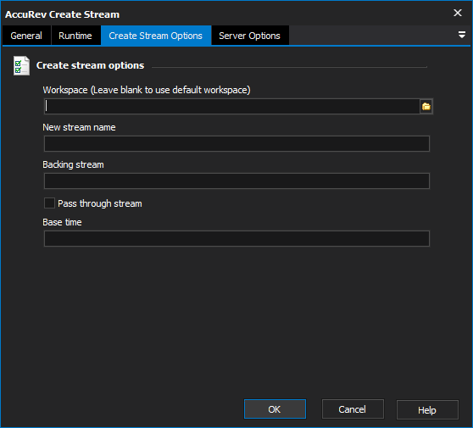Switch to the Runtime tab

pyautogui.click(x=75, y=36)
